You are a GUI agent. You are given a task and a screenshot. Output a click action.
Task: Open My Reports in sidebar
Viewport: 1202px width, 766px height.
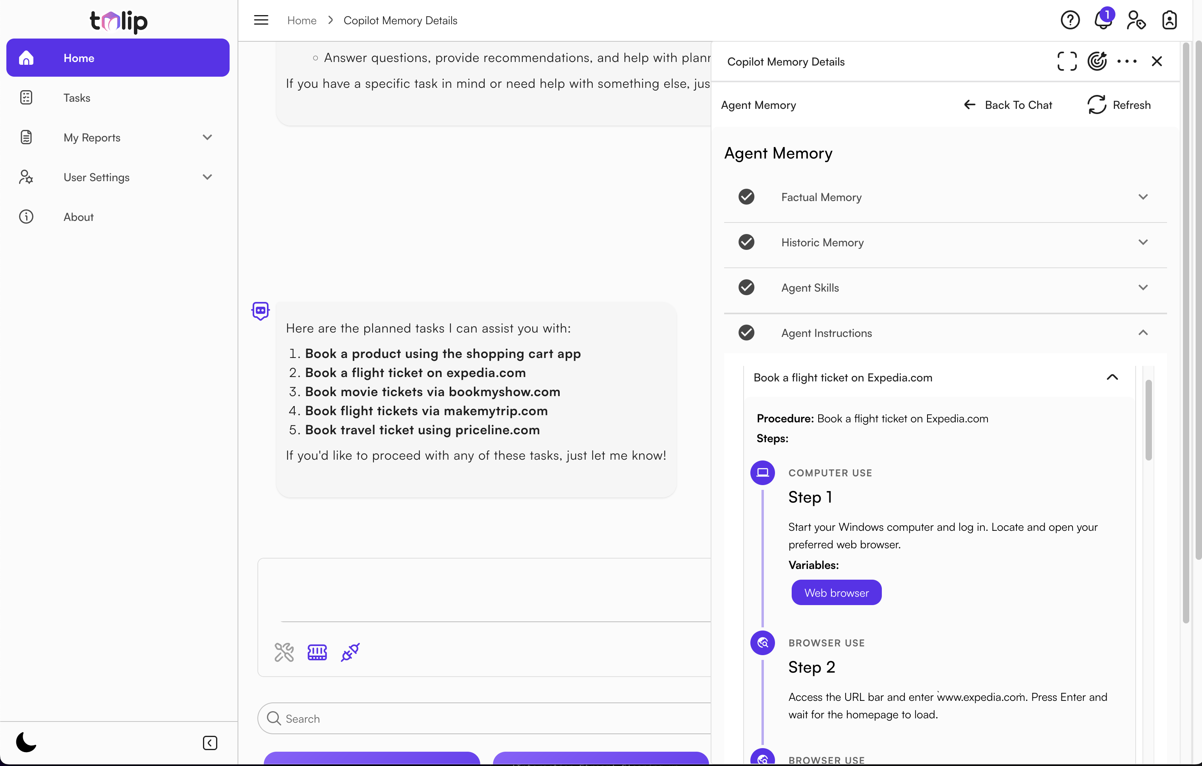click(x=118, y=137)
